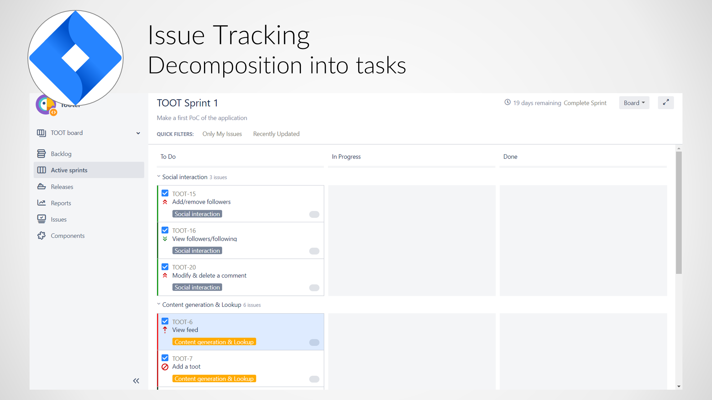This screenshot has width=712, height=400.
Task: Click the Issues monitor icon
Action: [x=41, y=219]
